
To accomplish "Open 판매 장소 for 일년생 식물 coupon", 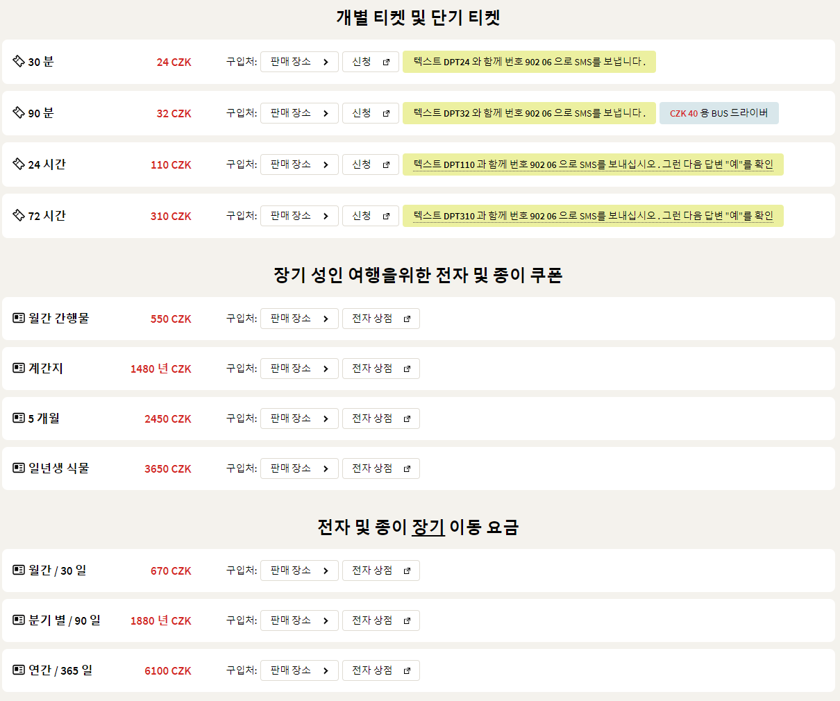I will [x=299, y=468].
